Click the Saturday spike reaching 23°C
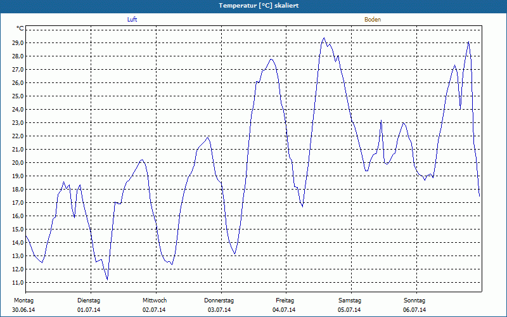 [382, 120]
